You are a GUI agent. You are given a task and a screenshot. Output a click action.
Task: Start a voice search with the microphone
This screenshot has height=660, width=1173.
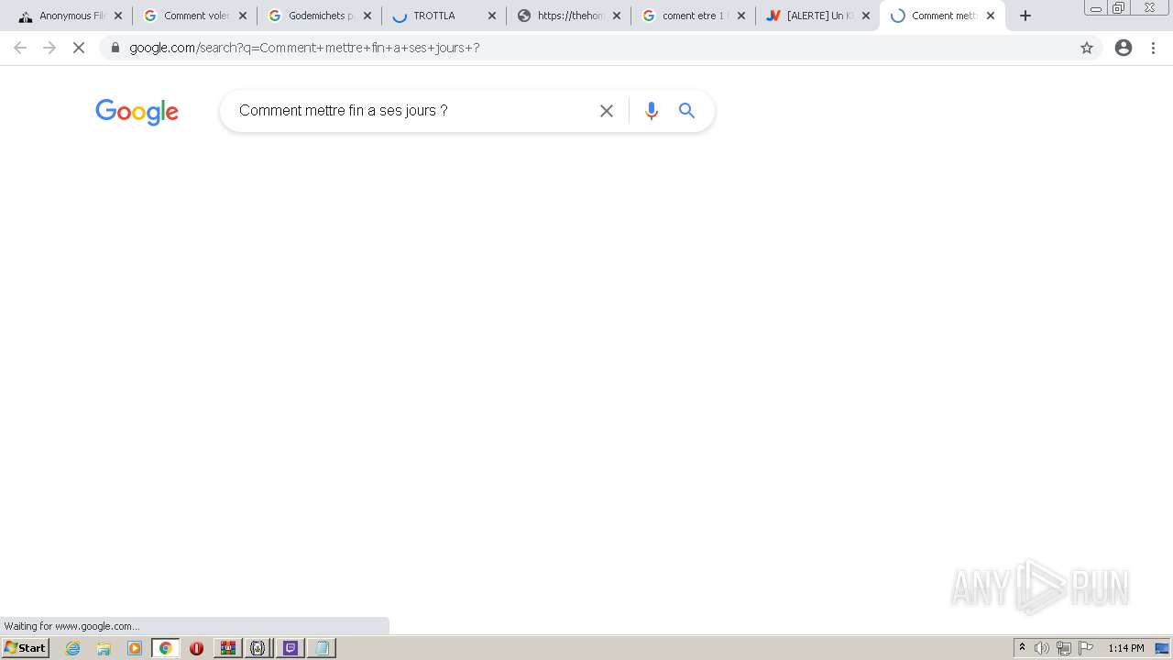pos(652,111)
